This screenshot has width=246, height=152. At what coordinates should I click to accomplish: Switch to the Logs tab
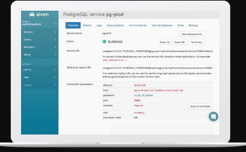click(99, 25)
